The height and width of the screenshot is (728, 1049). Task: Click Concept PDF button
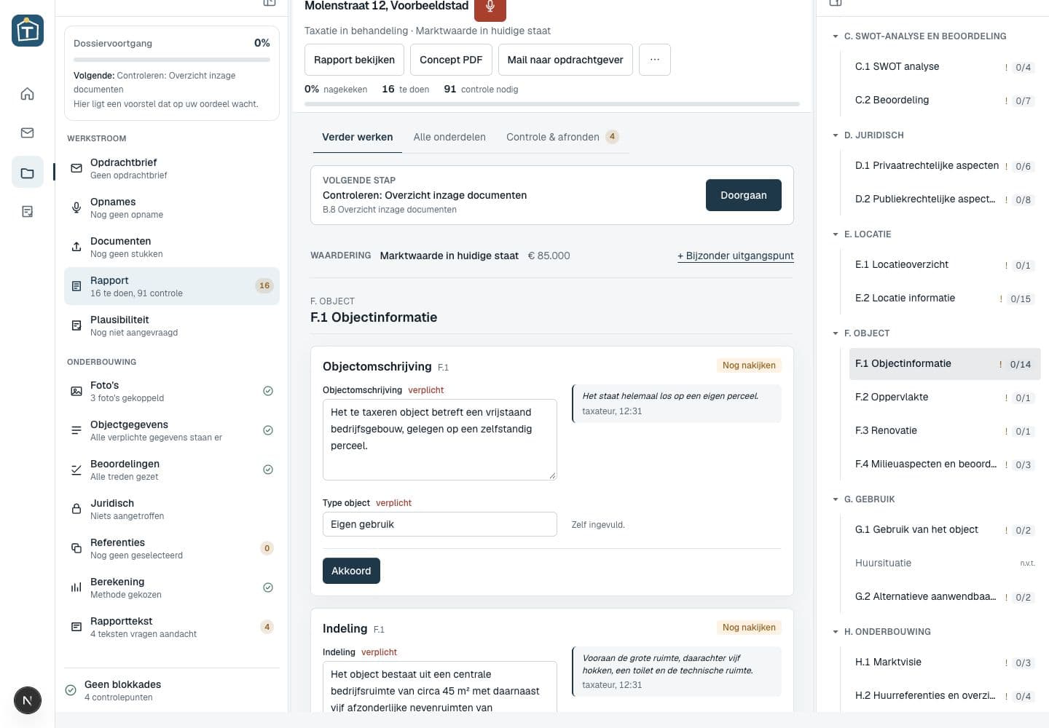[x=451, y=60]
